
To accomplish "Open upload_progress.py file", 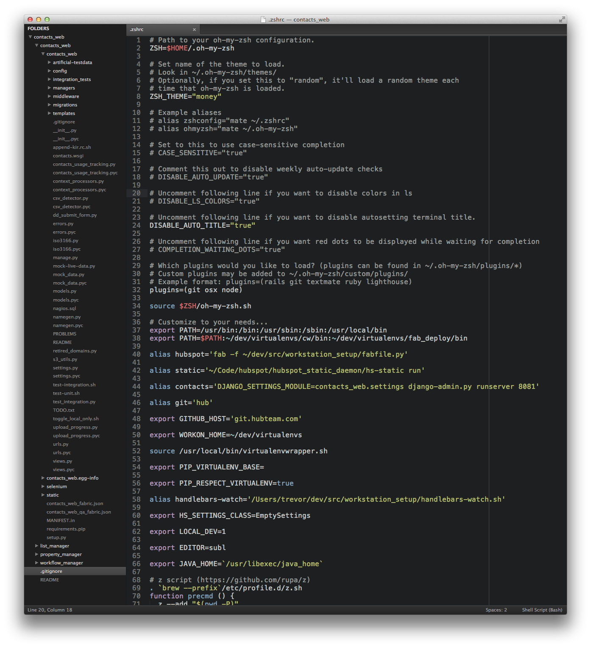I will pyautogui.click(x=75, y=427).
